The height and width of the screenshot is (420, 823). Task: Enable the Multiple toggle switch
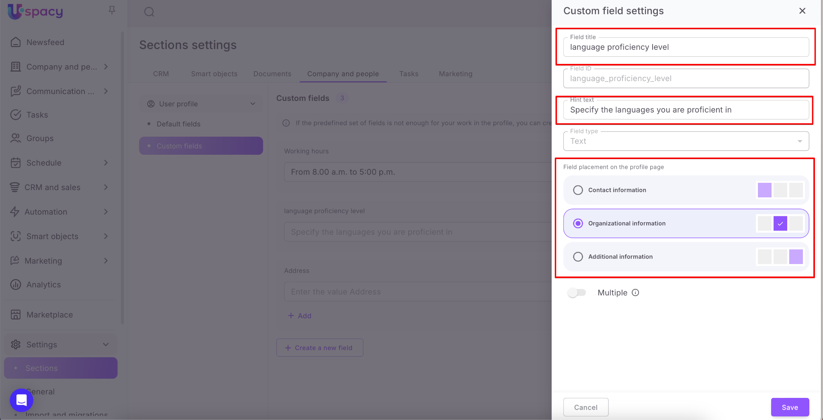click(x=577, y=293)
